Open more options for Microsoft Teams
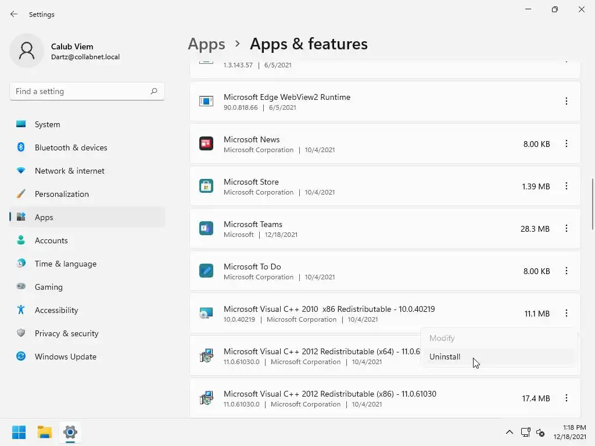Image resolution: width=595 pixels, height=446 pixels. point(567,229)
